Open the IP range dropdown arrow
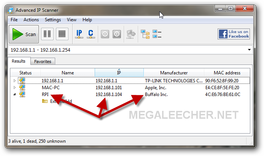 (x=249, y=50)
